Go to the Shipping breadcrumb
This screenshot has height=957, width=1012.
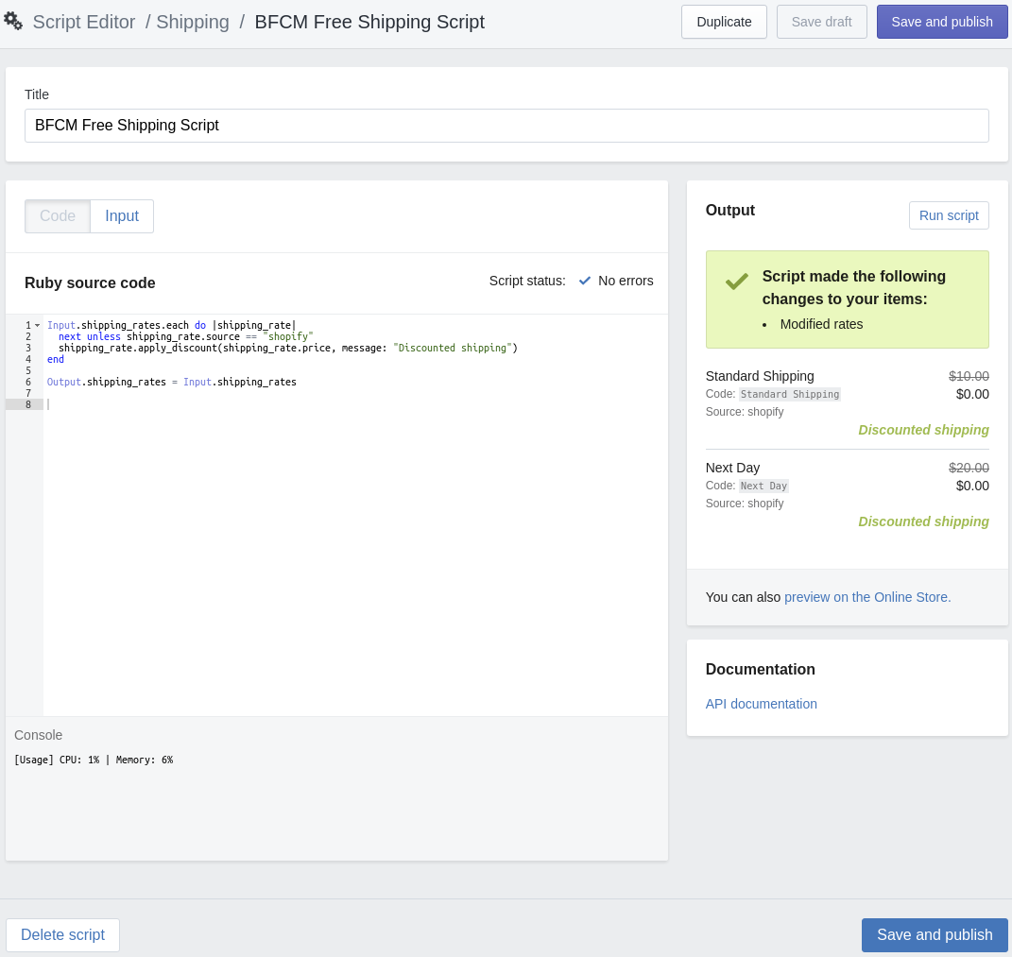click(x=193, y=22)
